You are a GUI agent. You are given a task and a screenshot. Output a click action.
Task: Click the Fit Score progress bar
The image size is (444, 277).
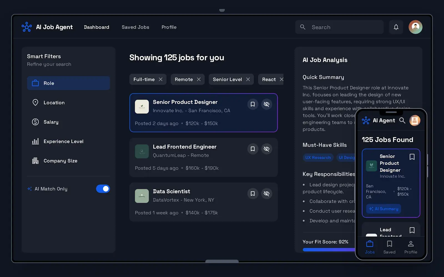click(329, 250)
